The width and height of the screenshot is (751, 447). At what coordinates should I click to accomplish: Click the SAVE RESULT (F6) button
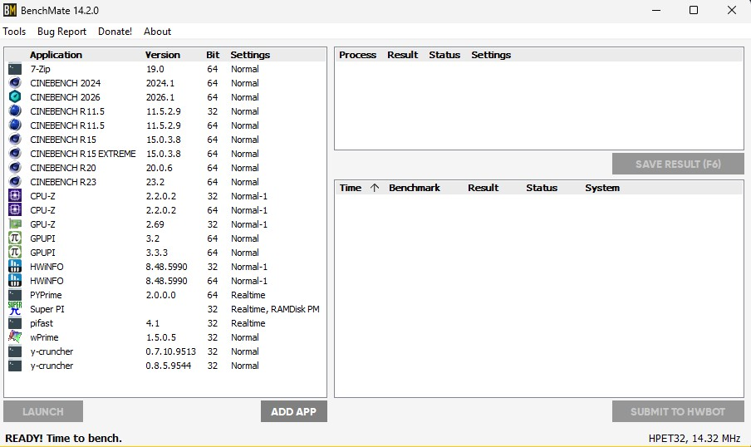pos(678,164)
